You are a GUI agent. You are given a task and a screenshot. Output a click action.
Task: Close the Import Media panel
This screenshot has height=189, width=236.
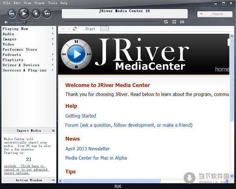click(53, 131)
